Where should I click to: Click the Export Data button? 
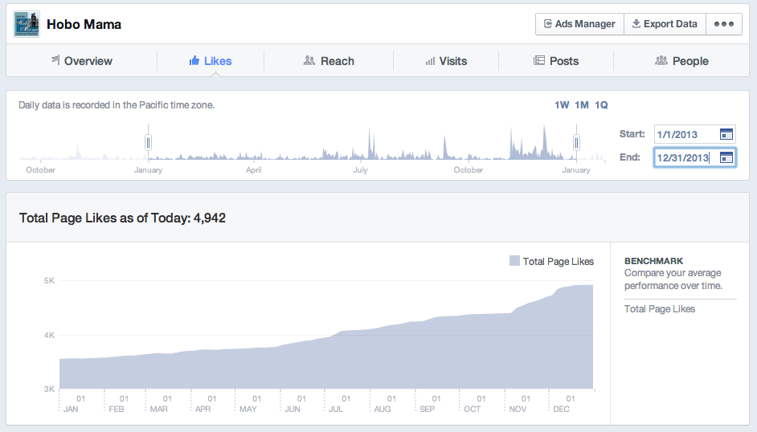665,24
